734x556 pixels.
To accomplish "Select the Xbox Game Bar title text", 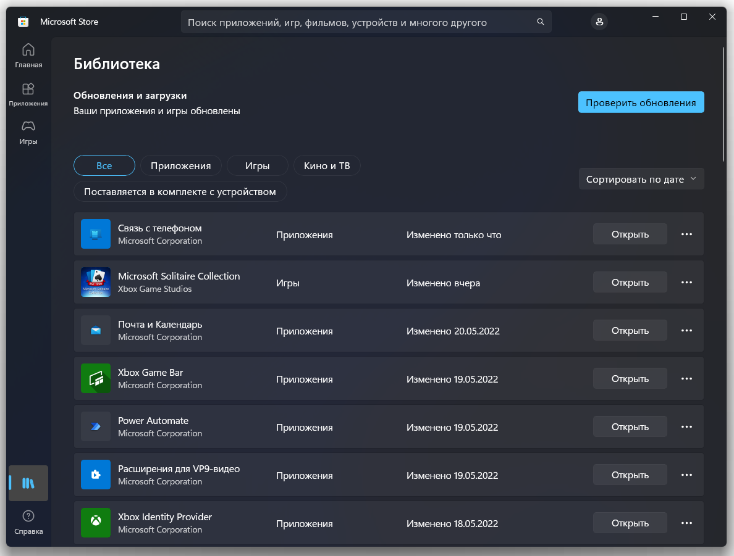I will coord(150,373).
